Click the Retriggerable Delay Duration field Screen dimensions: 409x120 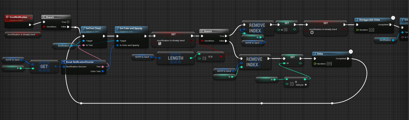point(372,30)
